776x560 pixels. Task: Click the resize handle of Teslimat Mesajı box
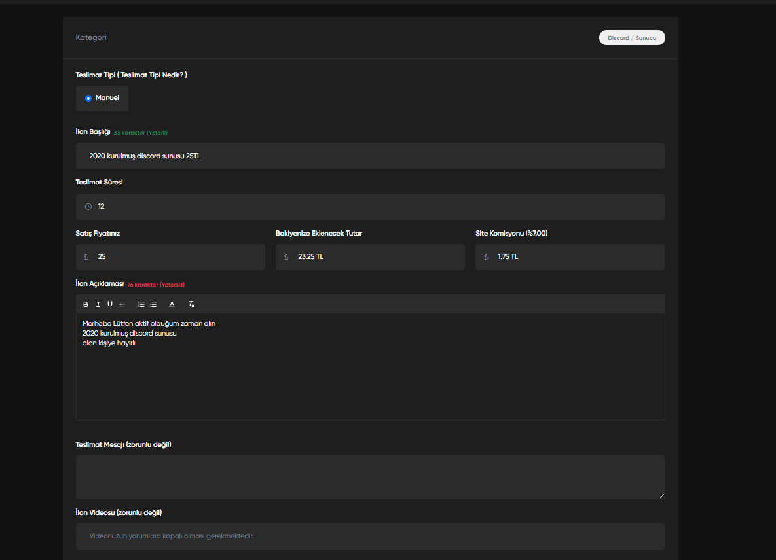[661, 496]
